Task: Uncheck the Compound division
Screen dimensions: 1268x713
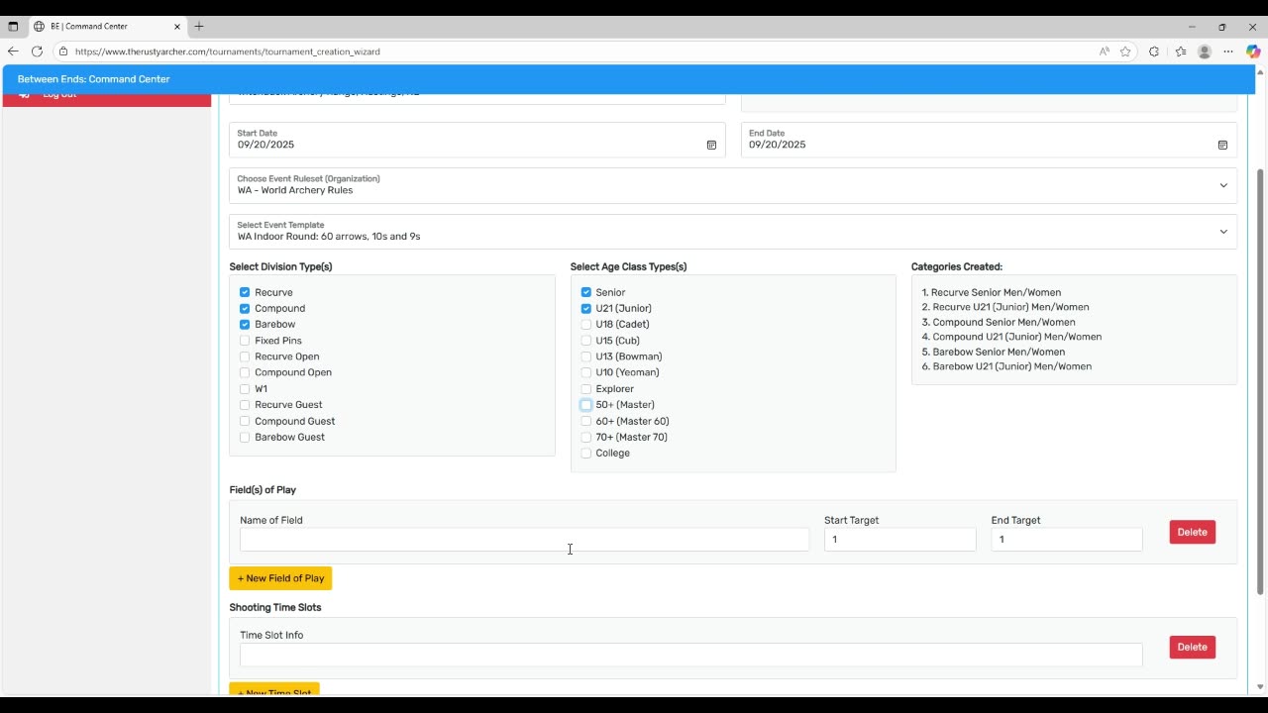Action: coord(245,308)
